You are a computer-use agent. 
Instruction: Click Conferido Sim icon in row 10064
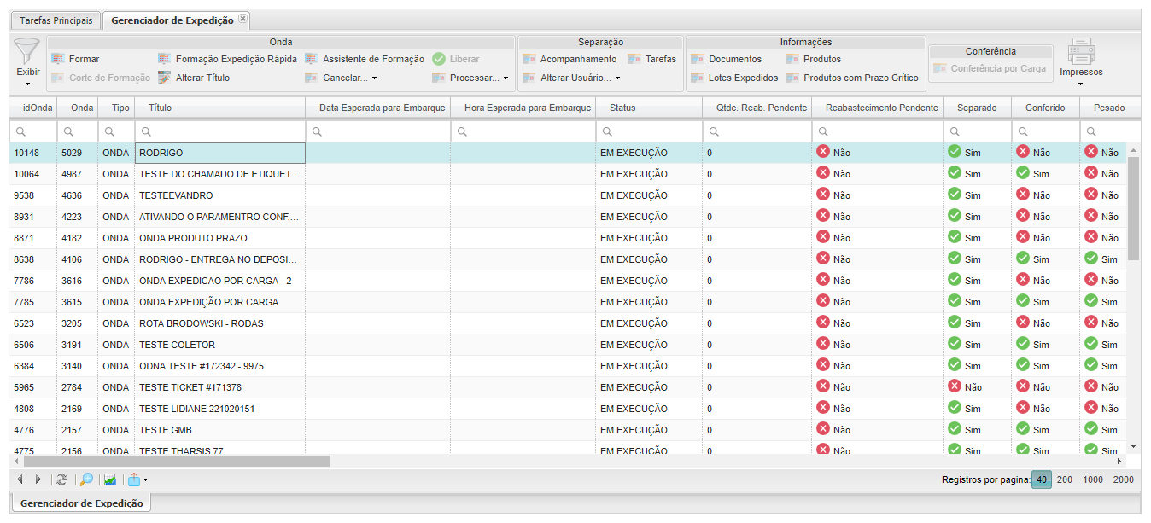(x=1023, y=172)
